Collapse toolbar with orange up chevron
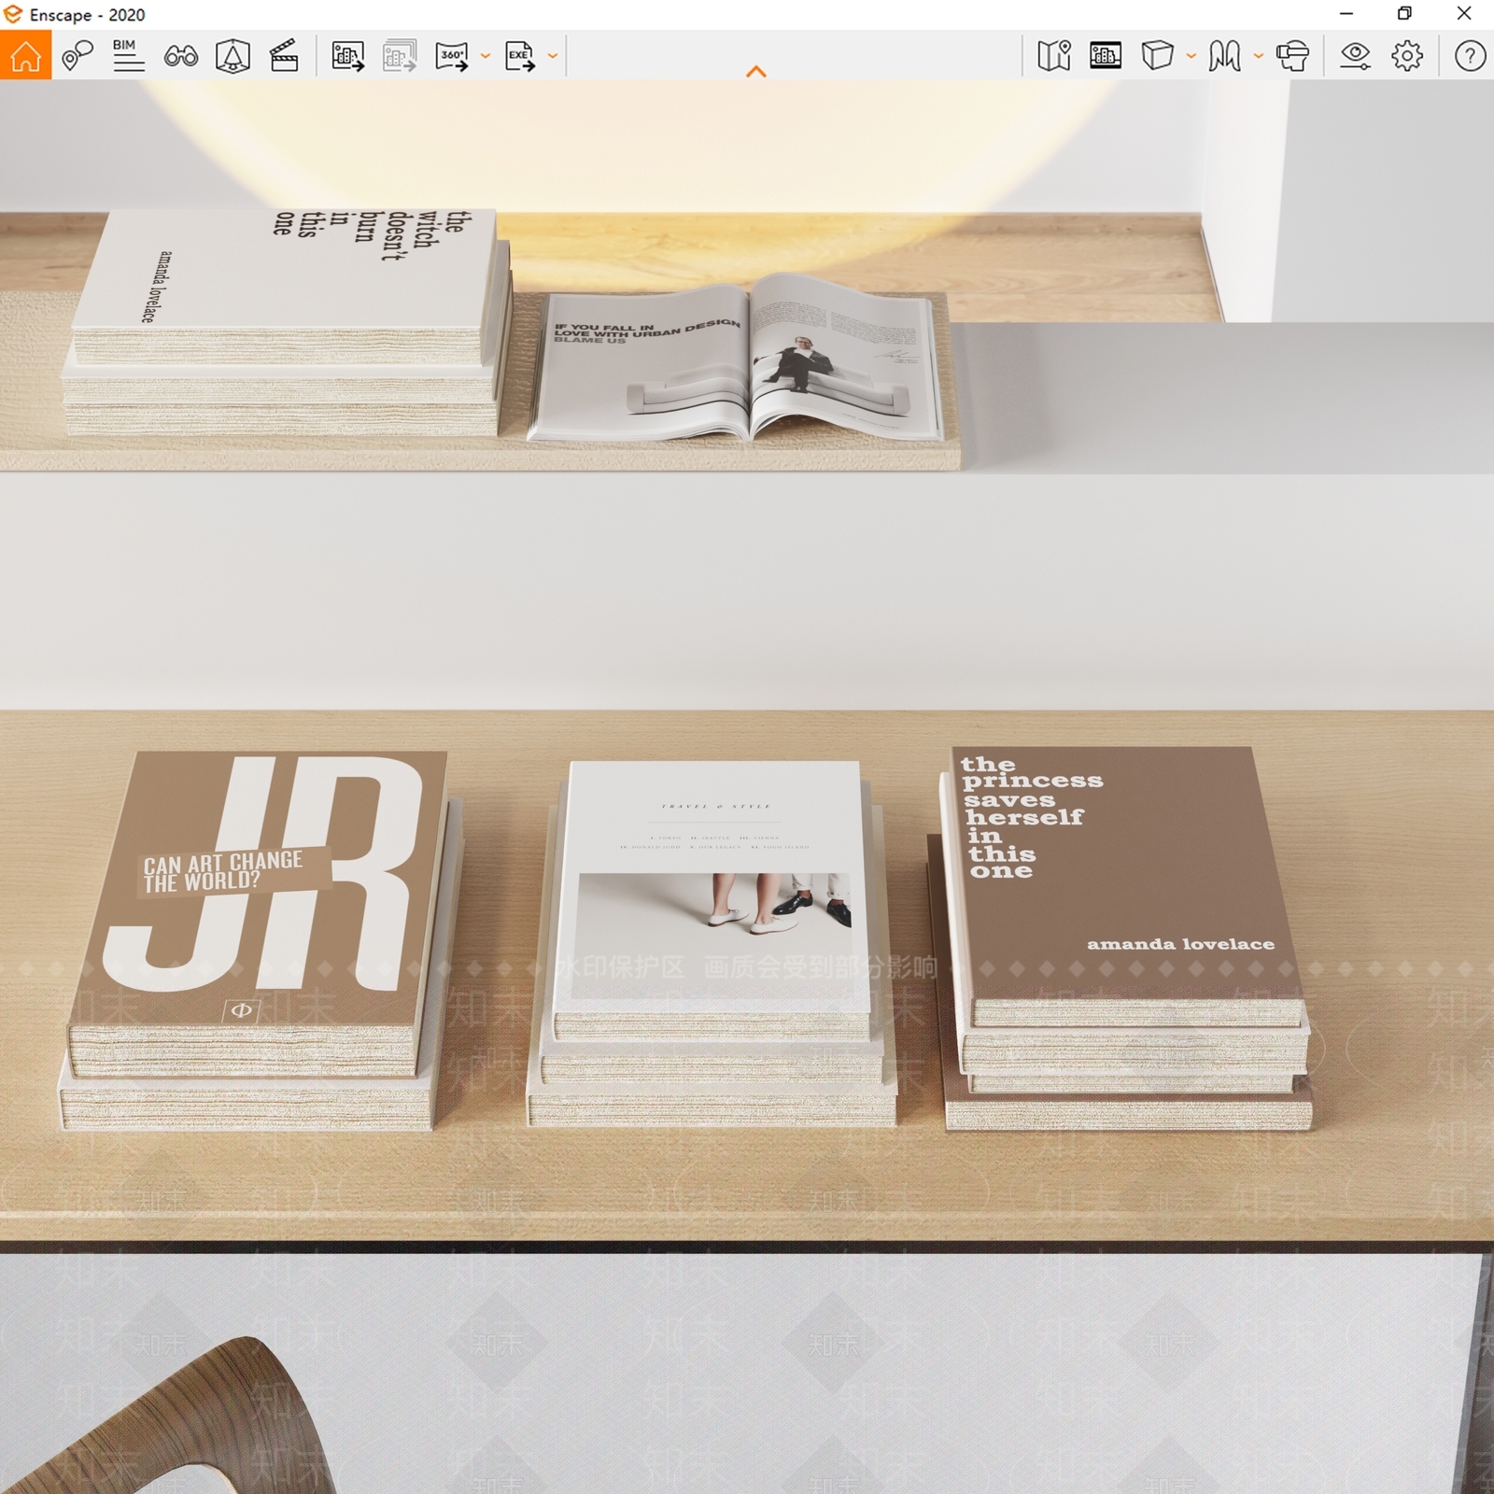The image size is (1494, 1494). [756, 71]
